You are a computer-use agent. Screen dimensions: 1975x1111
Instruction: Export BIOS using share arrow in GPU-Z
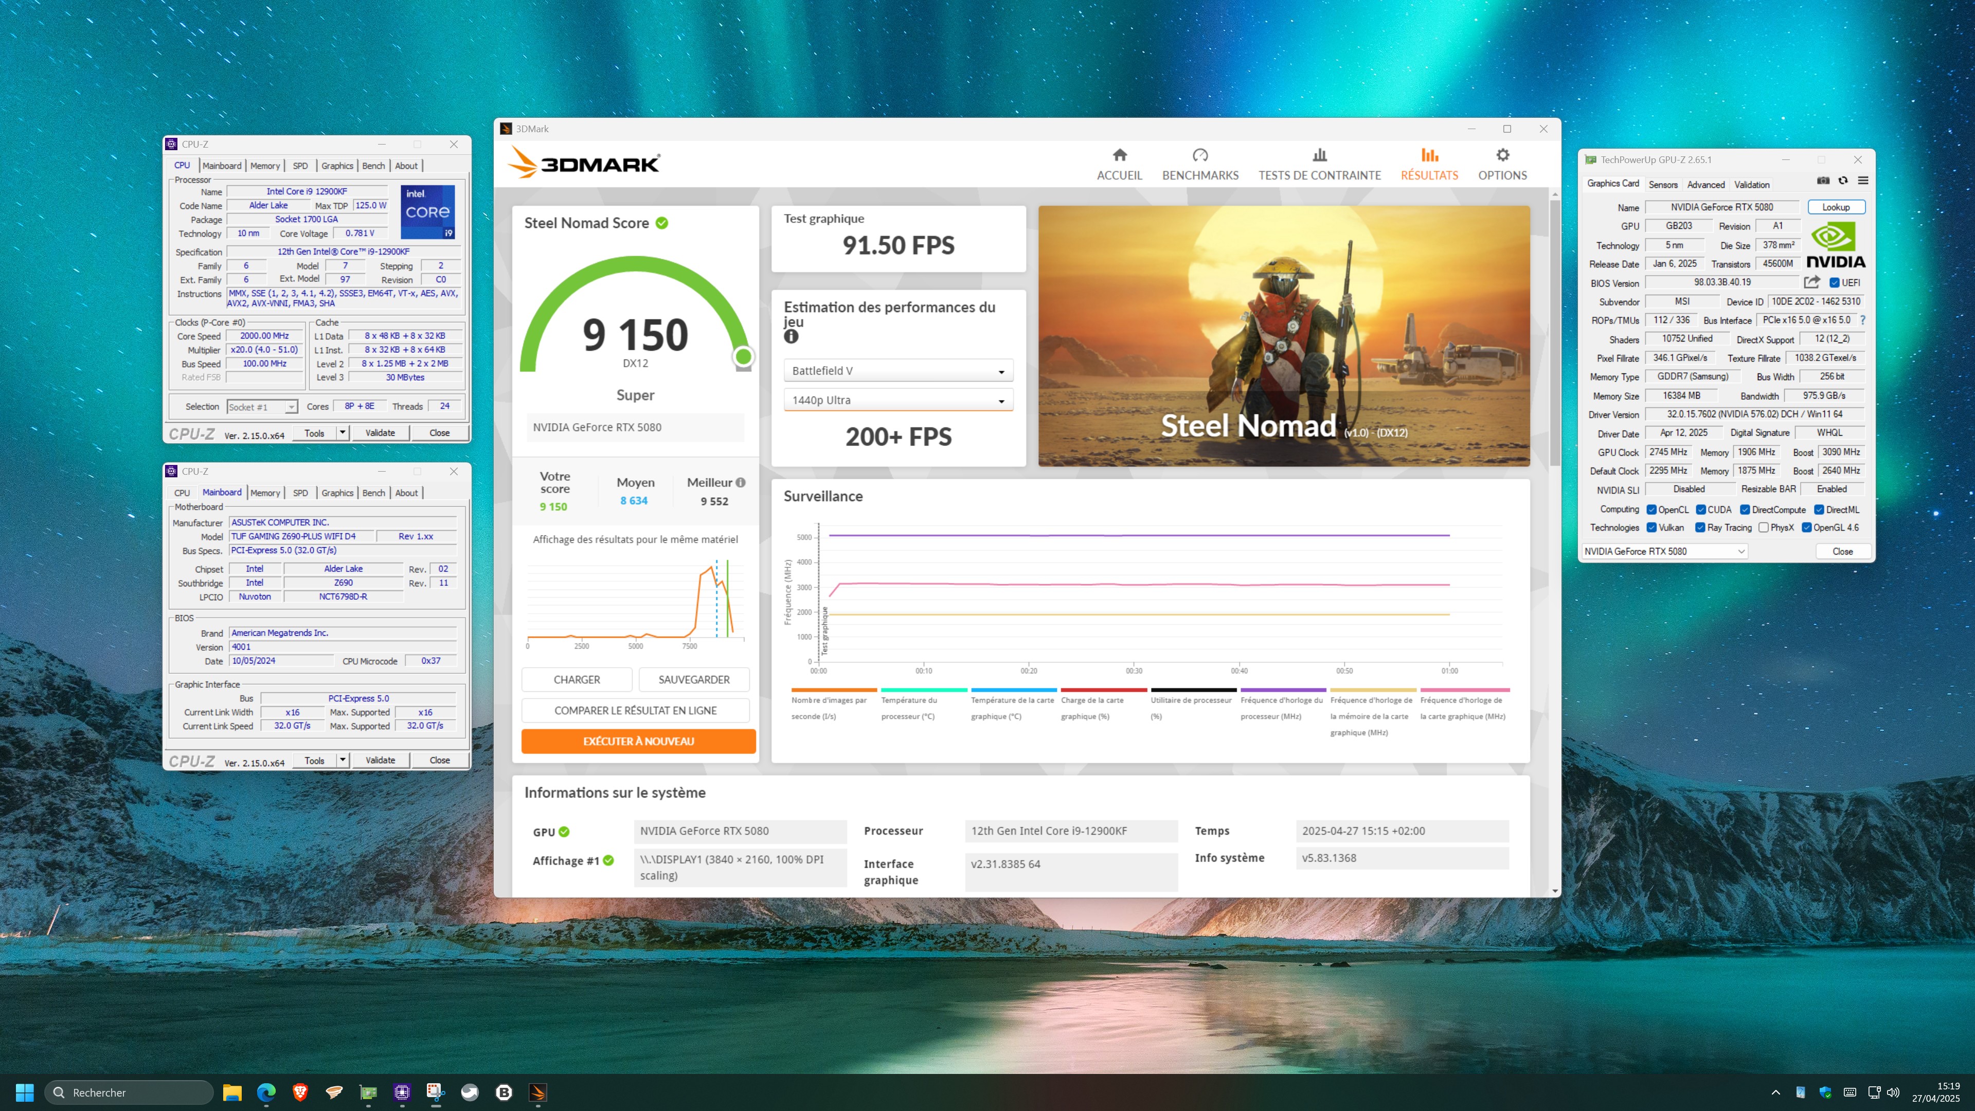(1811, 282)
